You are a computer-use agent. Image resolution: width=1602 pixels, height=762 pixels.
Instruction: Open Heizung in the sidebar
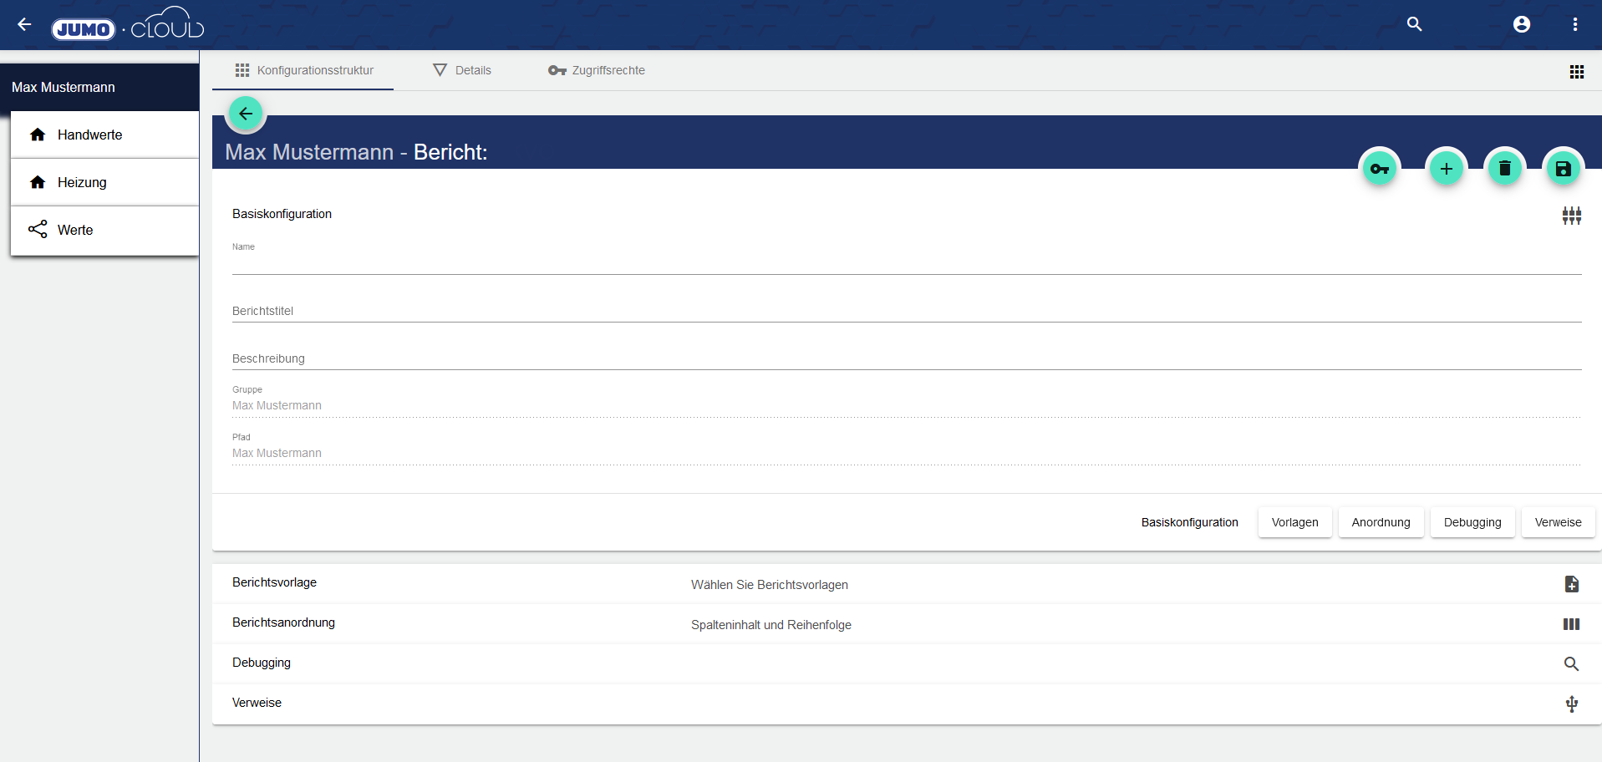pyautogui.click(x=82, y=182)
